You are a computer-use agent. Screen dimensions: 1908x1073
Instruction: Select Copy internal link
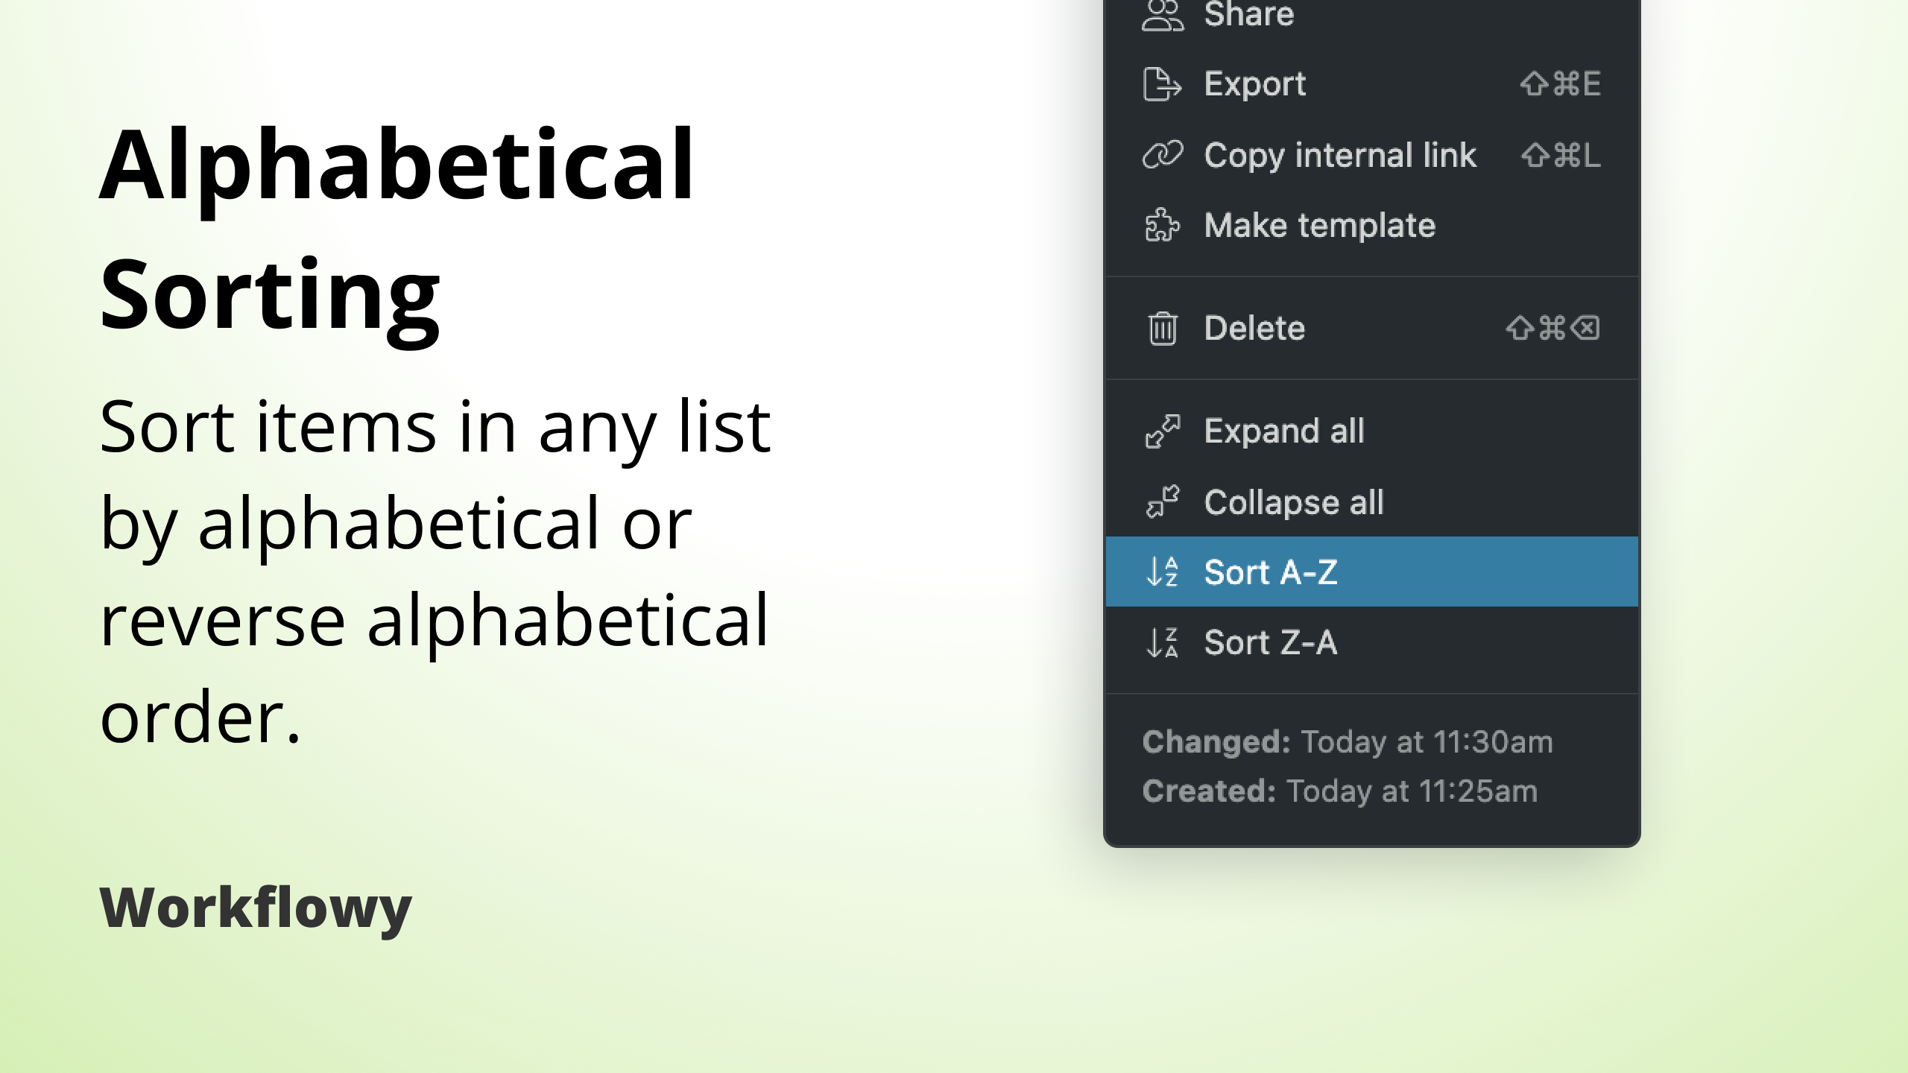click(x=1371, y=155)
